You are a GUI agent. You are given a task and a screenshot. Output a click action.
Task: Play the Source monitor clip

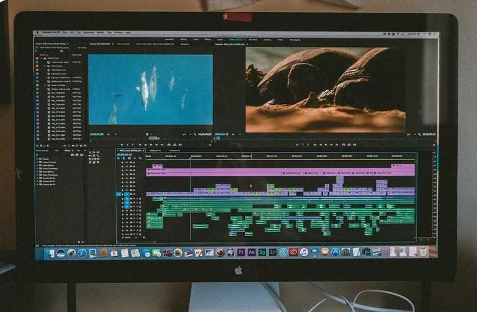point(151,145)
